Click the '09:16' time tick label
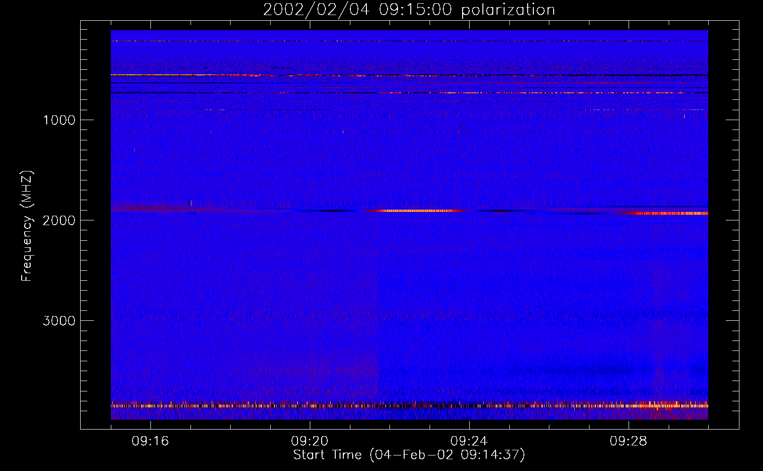This screenshot has height=471, width=763. point(150,441)
